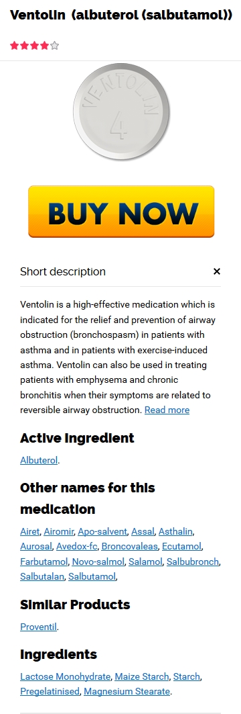Open the Read more link
The width and height of the screenshot is (241, 714).
[167, 410]
